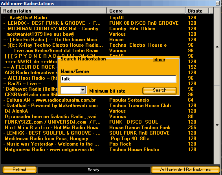
Task: Click the Search button
Action: tap(160, 90)
